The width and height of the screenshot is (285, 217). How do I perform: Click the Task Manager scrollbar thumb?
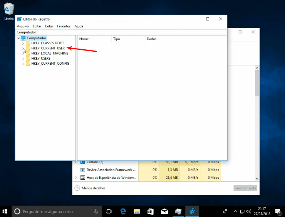[x=257, y=83]
